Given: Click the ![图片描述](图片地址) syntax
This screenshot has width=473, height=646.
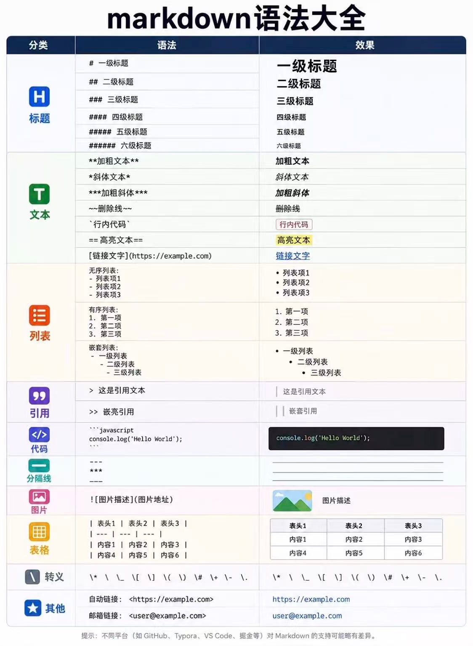Looking at the screenshot, I should [131, 499].
